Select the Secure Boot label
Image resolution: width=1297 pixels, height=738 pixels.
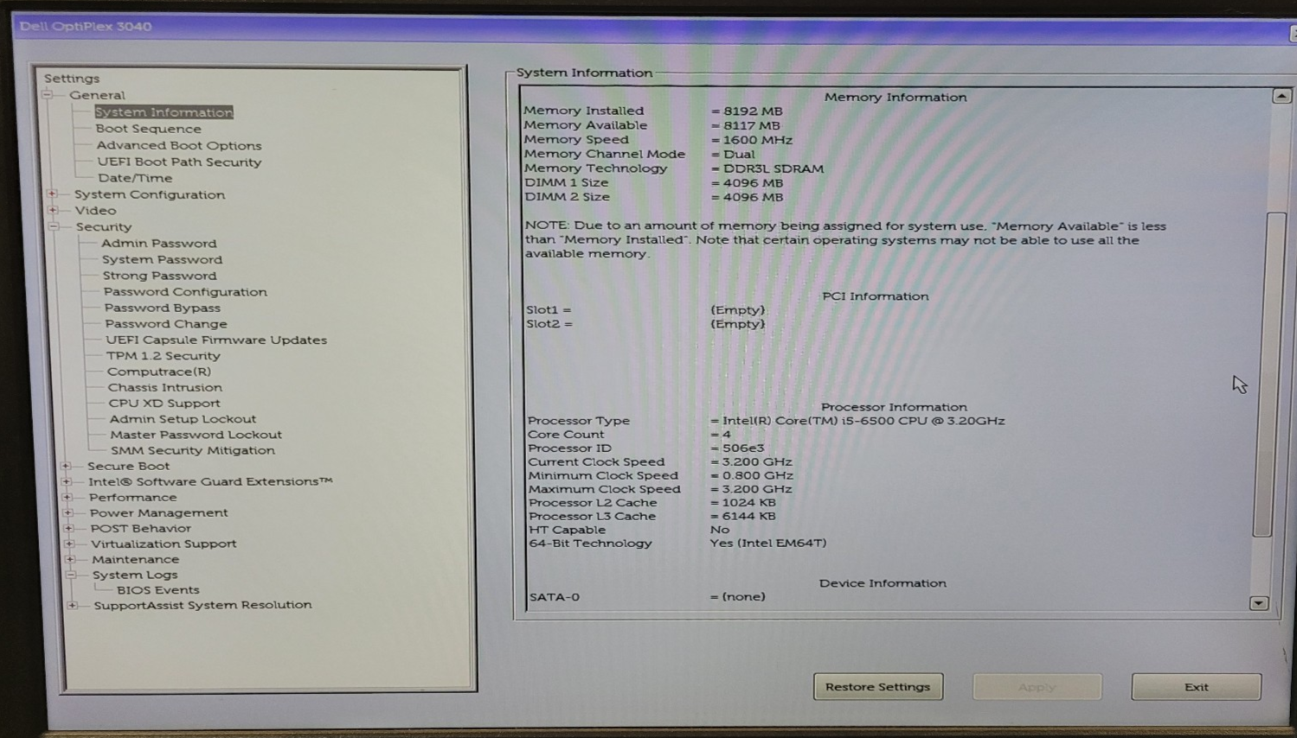pos(128,466)
